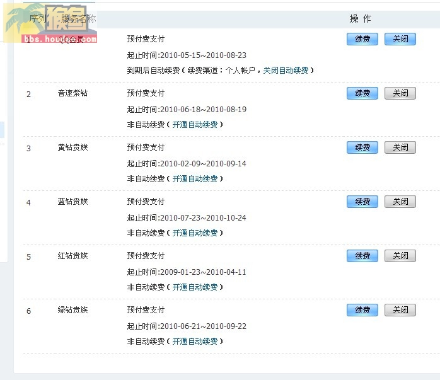The height and width of the screenshot is (380, 440).
Task: Click date range 2010-02-09~2010-09-14
Action: point(203,163)
